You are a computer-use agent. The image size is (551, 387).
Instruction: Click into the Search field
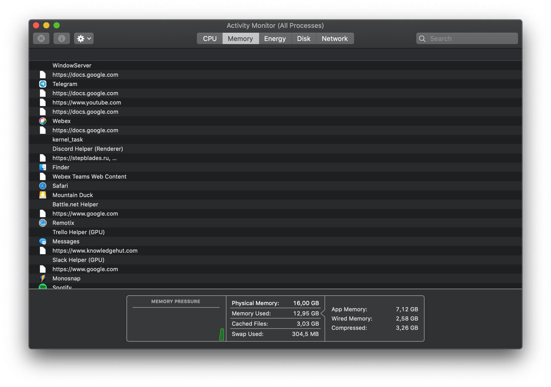point(467,38)
